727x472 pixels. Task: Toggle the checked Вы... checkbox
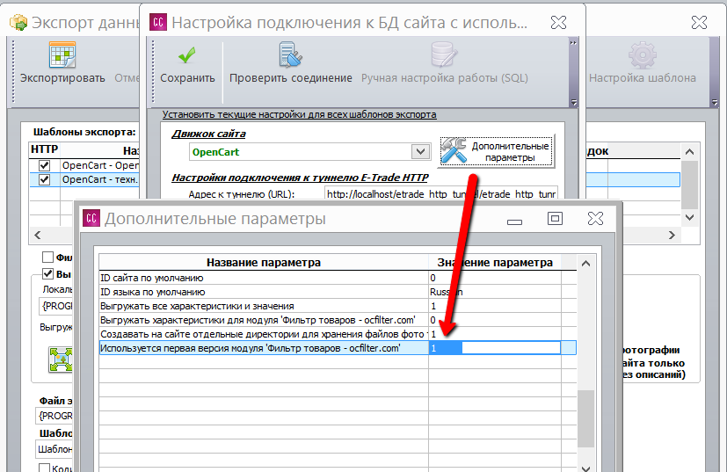(47, 273)
